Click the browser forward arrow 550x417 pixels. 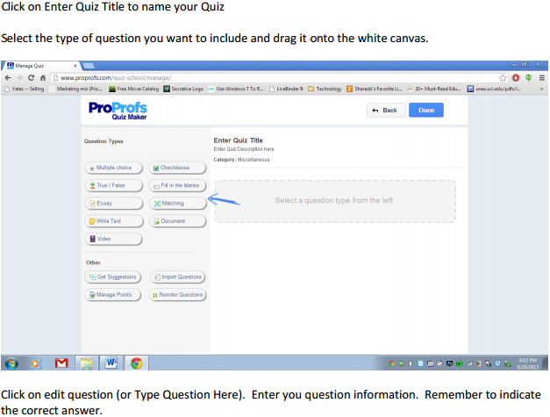(19, 78)
